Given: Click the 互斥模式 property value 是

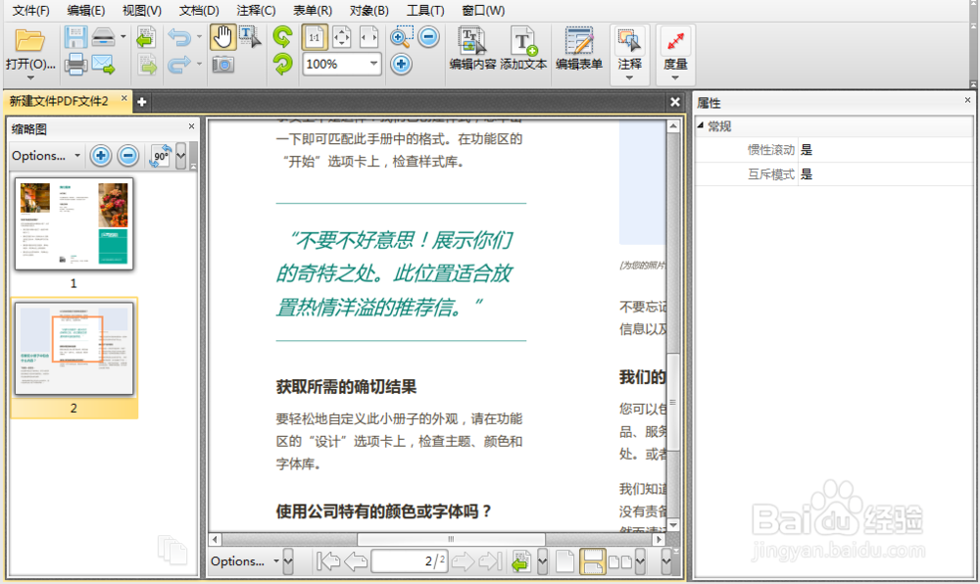Looking at the screenshot, I should (x=807, y=174).
